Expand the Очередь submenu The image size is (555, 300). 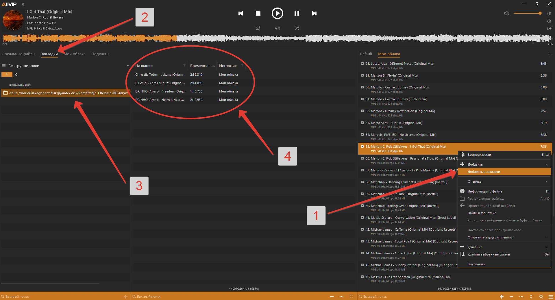click(x=504, y=182)
